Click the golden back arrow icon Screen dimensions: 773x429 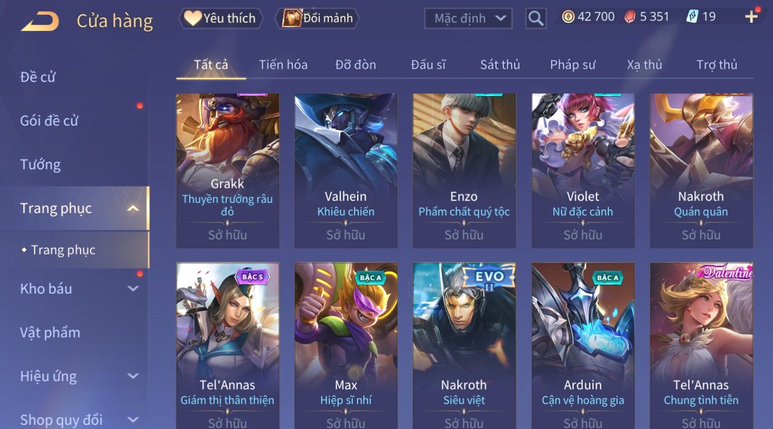(x=40, y=22)
